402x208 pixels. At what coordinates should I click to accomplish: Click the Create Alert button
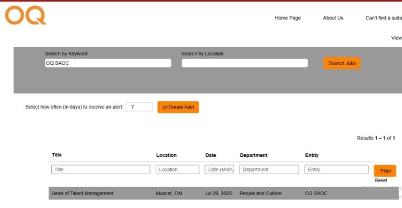[x=178, y=107]
